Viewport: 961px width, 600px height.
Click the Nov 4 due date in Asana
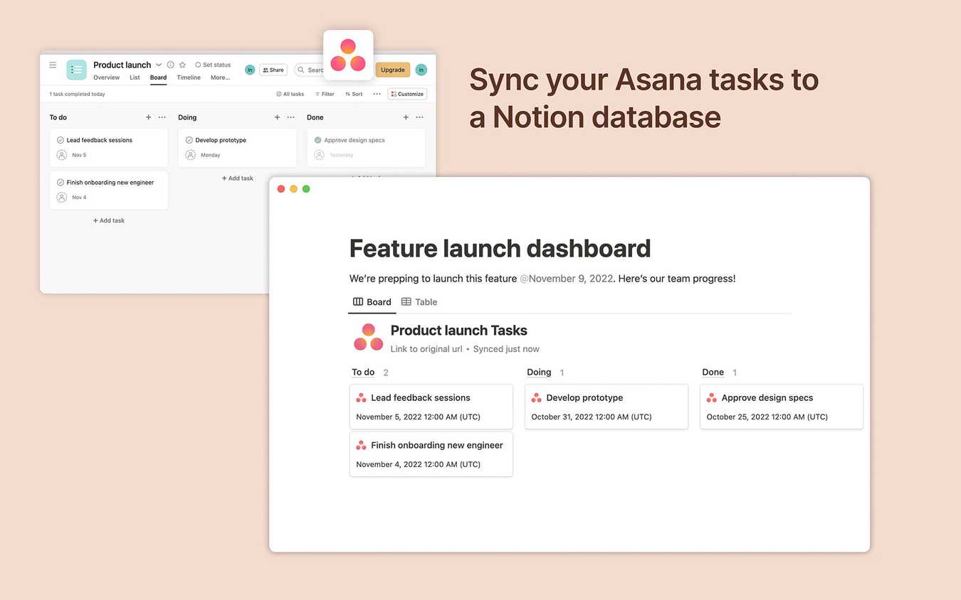(79, 198)
